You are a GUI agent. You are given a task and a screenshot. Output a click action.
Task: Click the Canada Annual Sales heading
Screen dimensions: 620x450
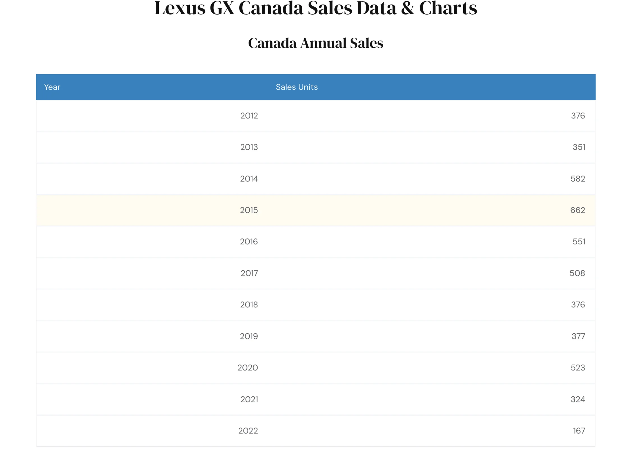click(x=316, y=43)
